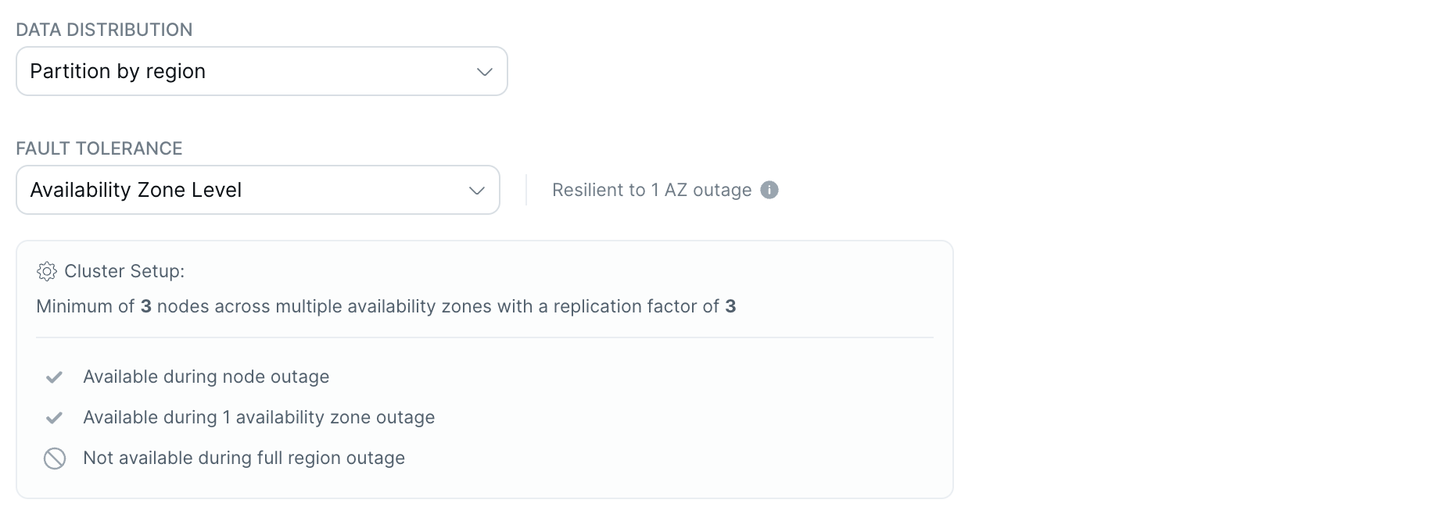Viewport: 1431px width, 514px height.
Task: Click the checkmark beside Available during node outage
Action: pyautogui.click(x=54, y=377)
